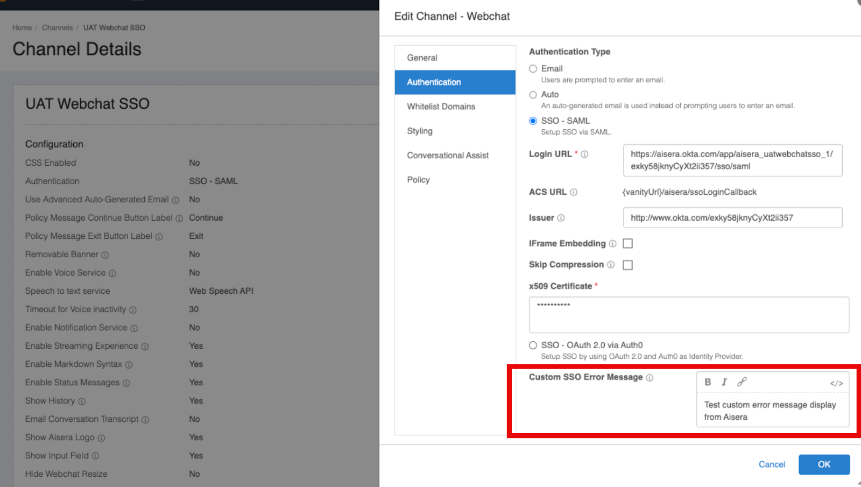Show info tooltip for Custom SSO Error Message
Screen dimensions: 861x487
point(650,378)
